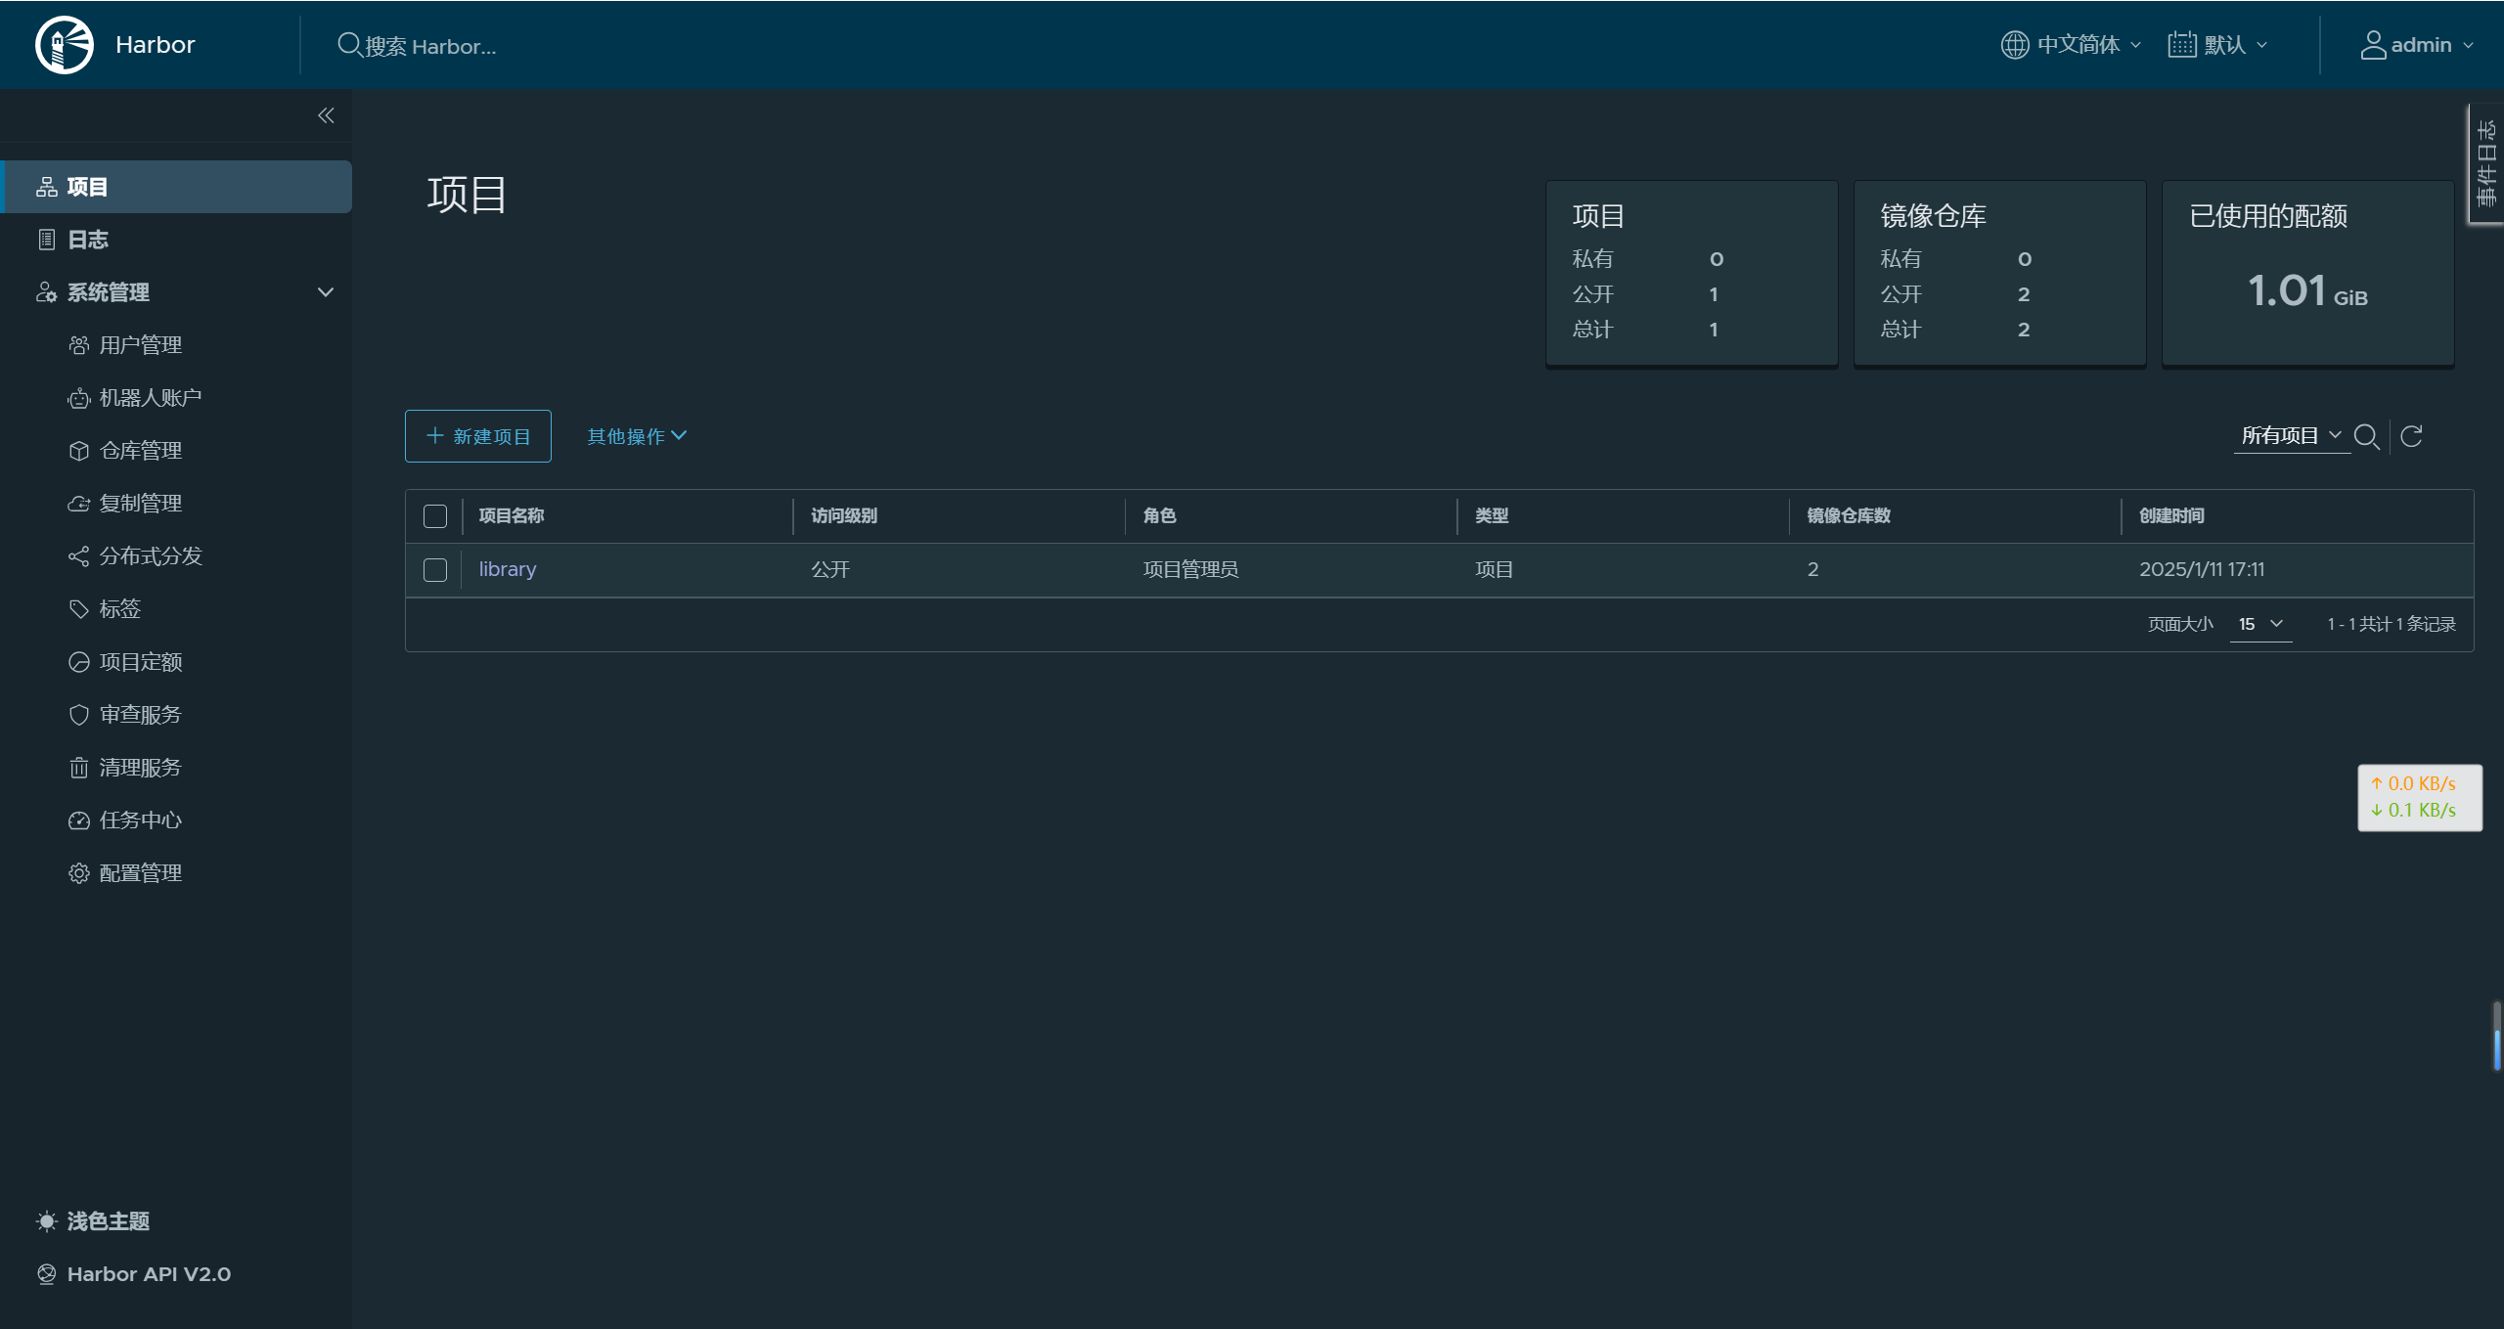Image resolution: width=2504 pixels, height=1329 pixels.
Task: Collapse the 系统管理 section chevron
Action: pos(326,292)
